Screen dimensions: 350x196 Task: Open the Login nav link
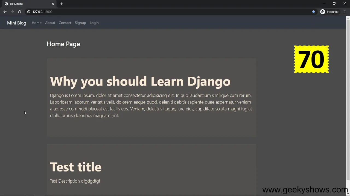point(94,23)
